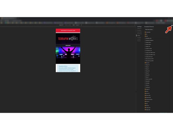
Task: Enable the Nexus 6P device checkbox
Action: pos(145,75)
